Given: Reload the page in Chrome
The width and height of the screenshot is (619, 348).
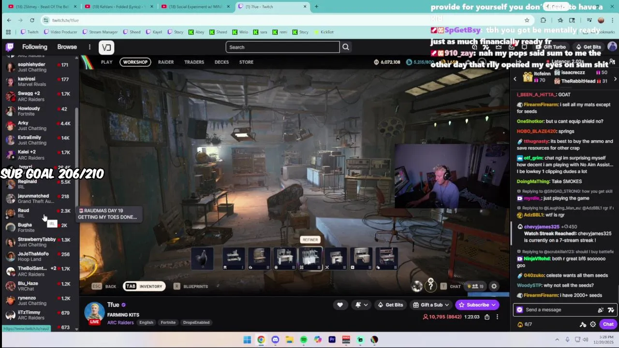Looking at the screenshot, I should (32, 20).
